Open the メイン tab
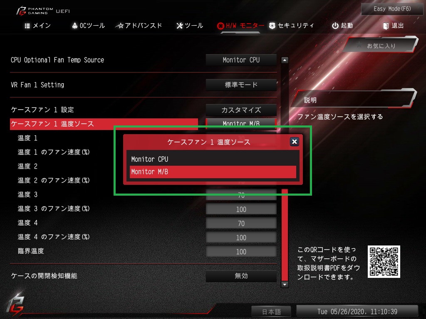The height and width of the screenshot is (319, 426). pos(37,25)
